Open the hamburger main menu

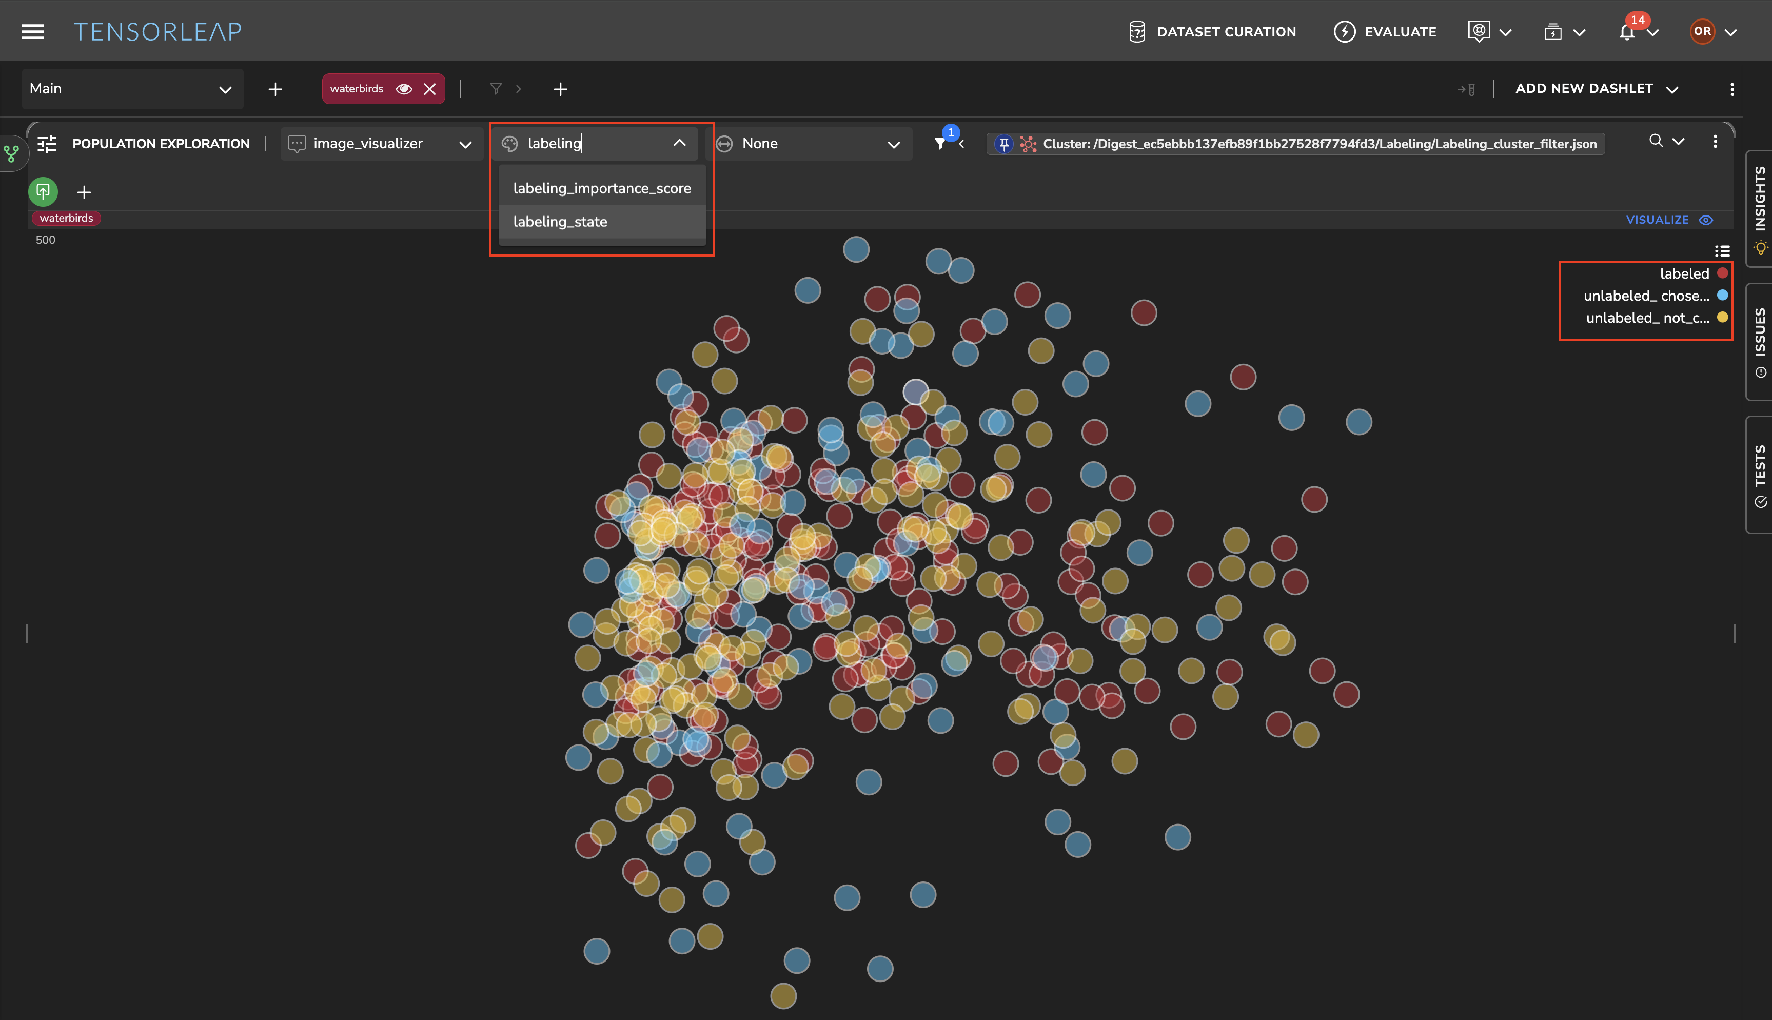[x=33, y=31]
